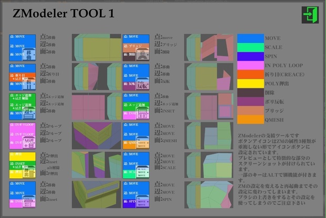This screenshot has width=326, height=218.
Task: Open the preview beside the P押出 labels
Action: point(96,165)
